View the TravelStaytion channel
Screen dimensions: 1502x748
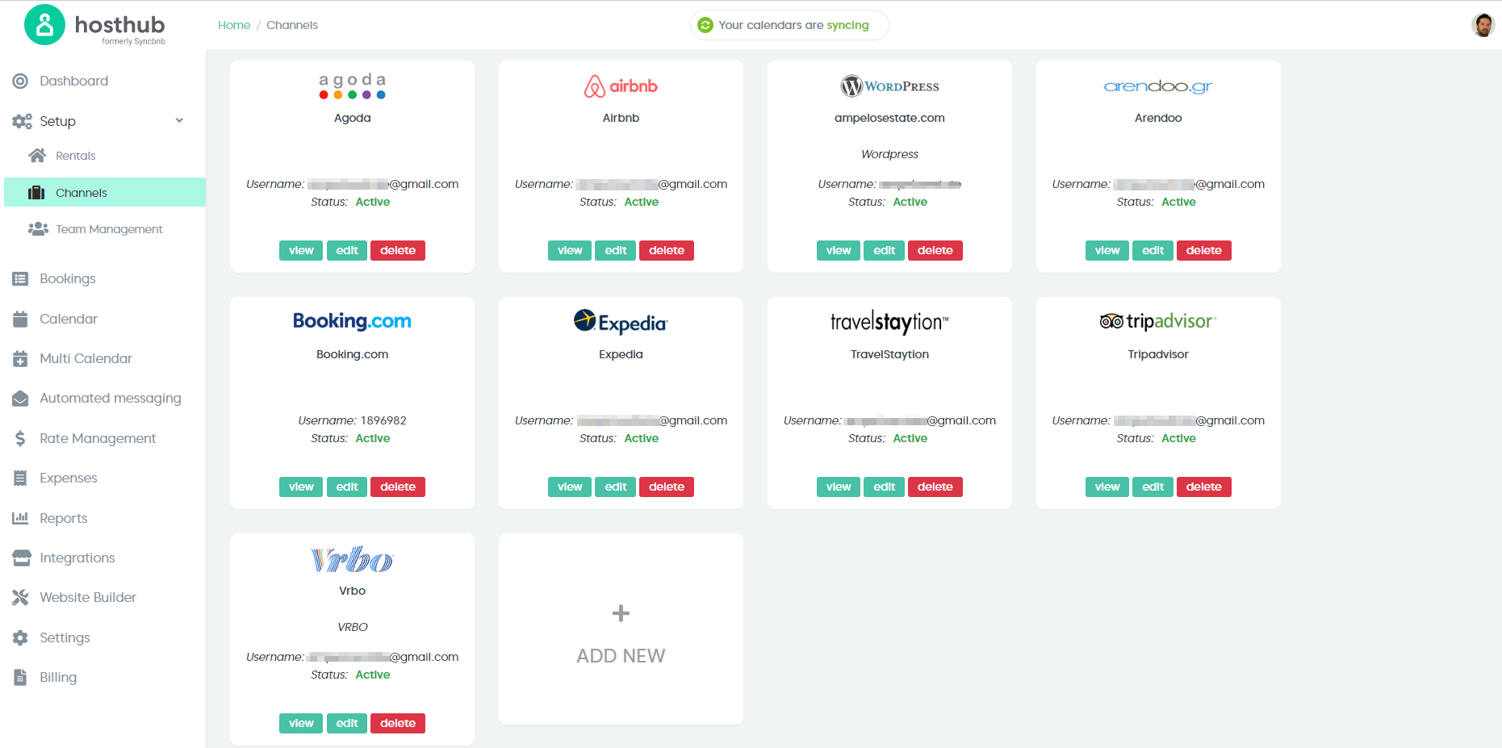(839, 487)
